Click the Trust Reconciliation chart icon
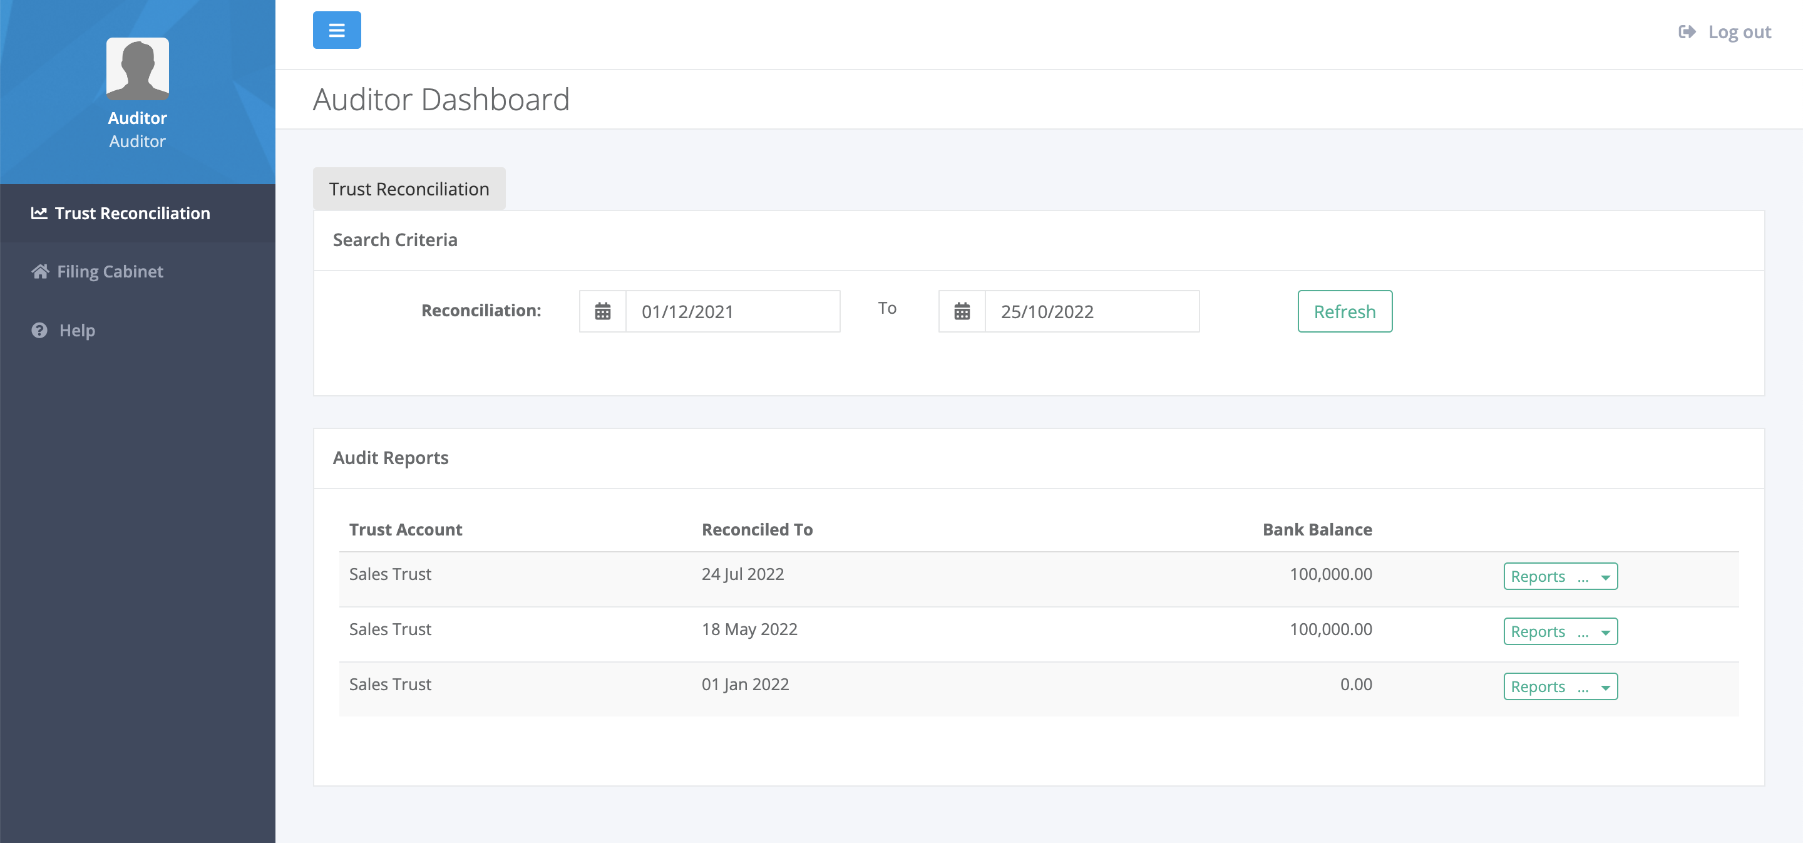1803x843 pixels. [x=39, y=213]
